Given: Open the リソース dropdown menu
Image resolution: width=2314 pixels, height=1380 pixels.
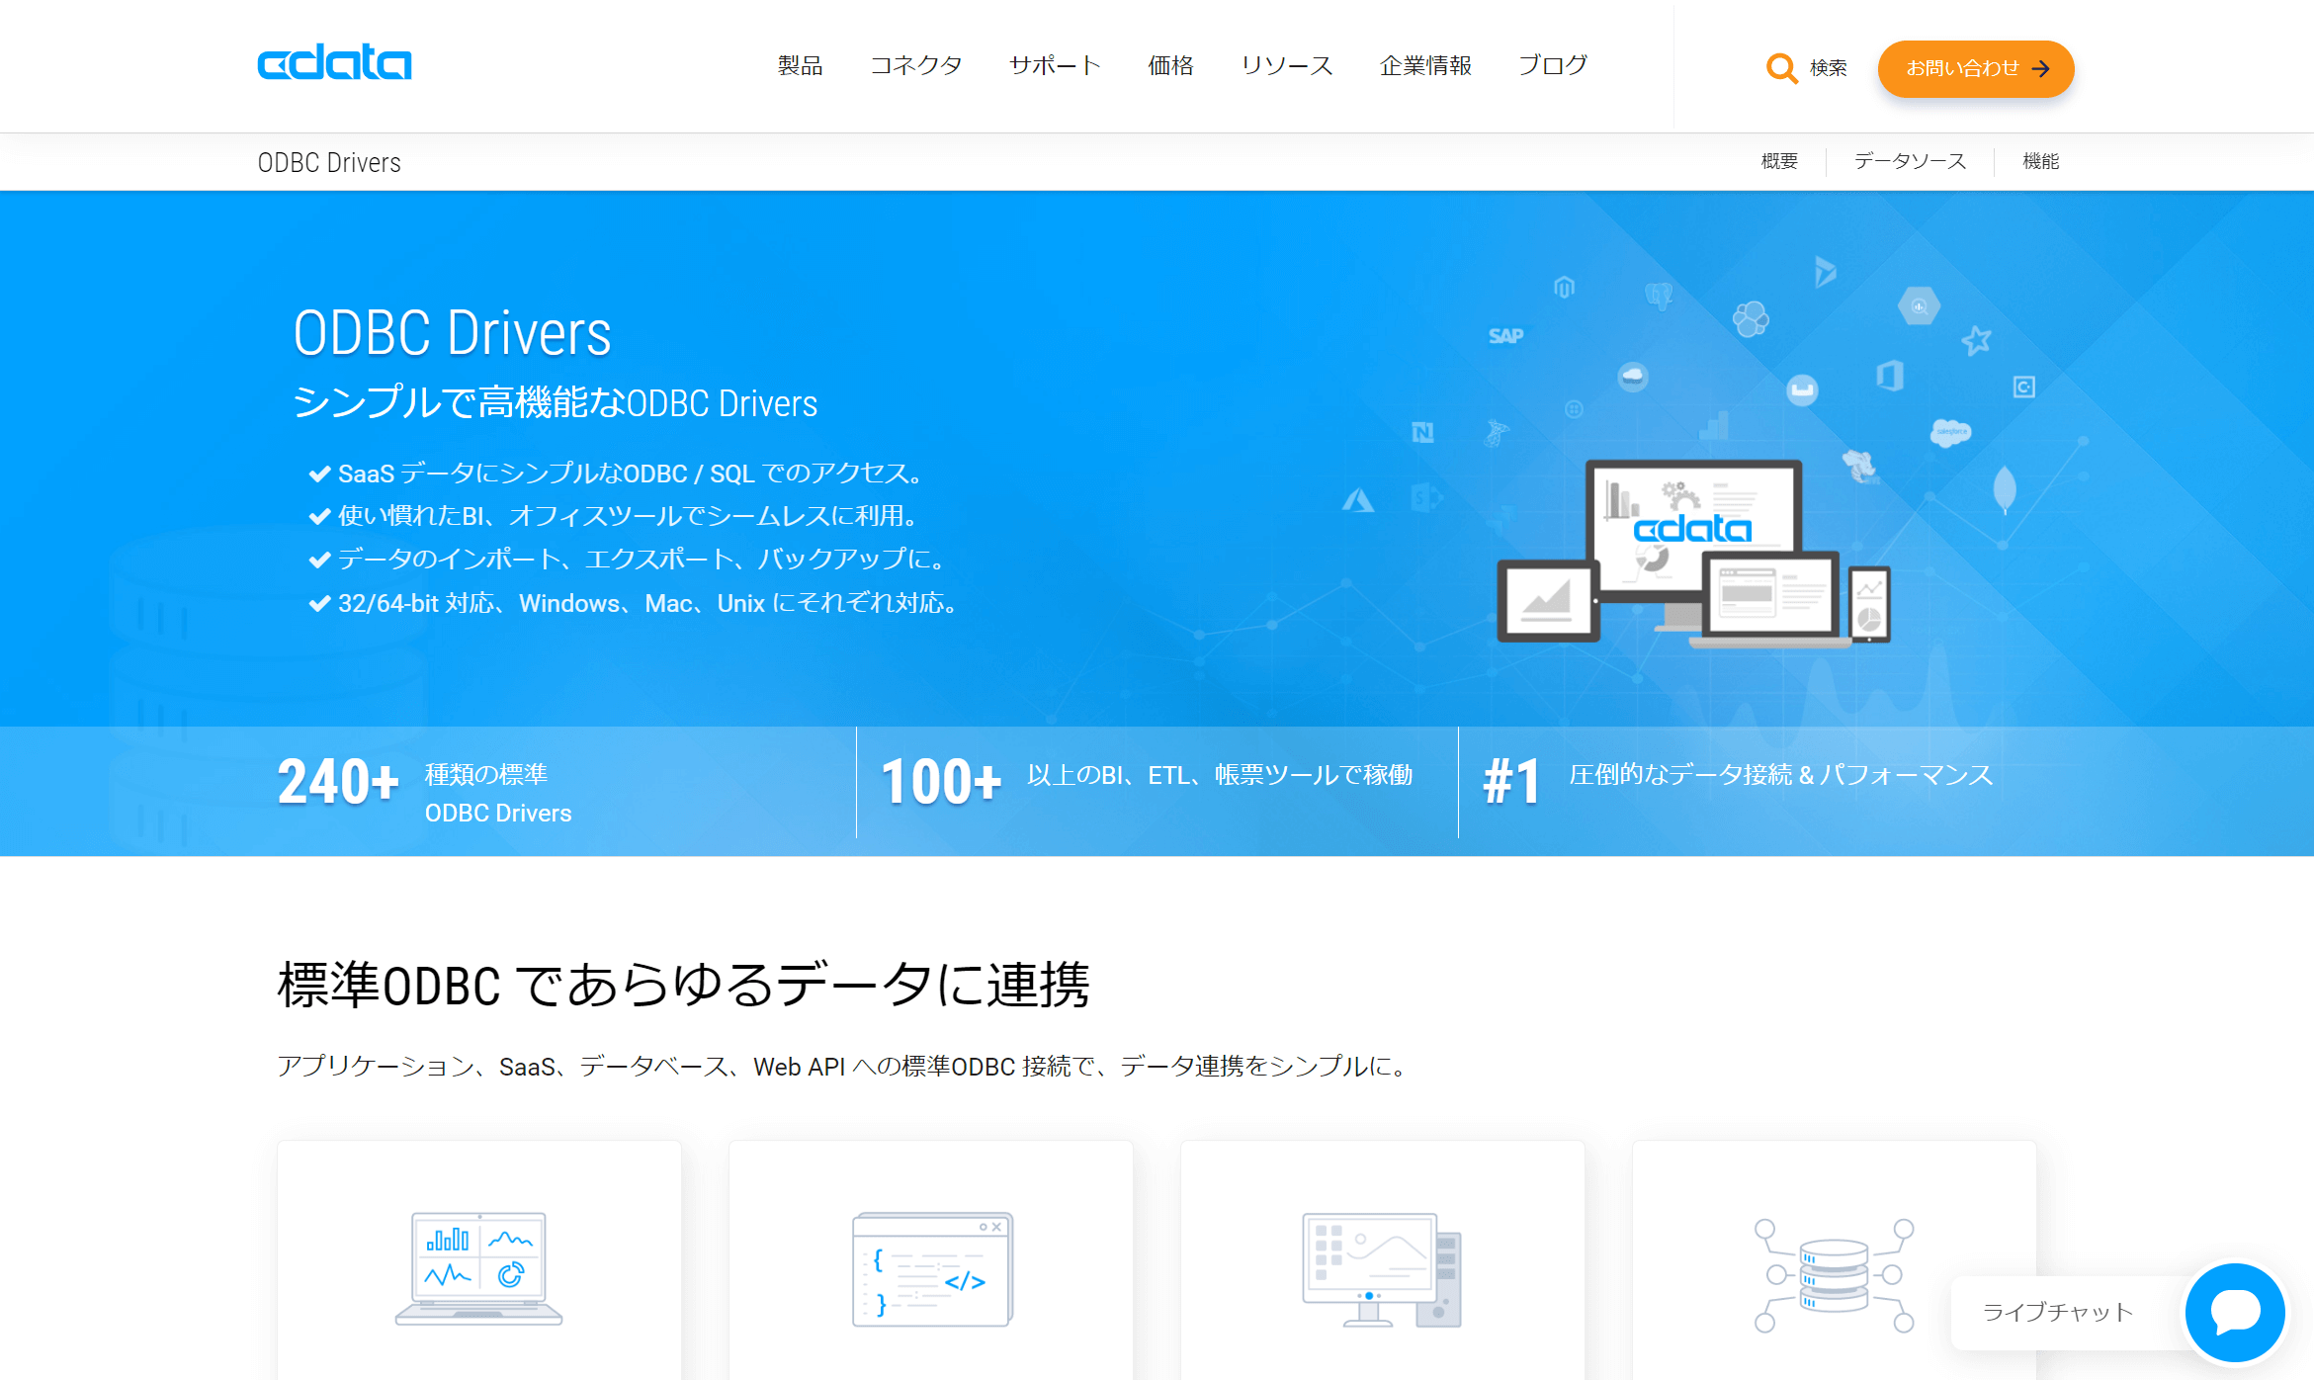Looking at the screenshot, I should tap(1286, 65).
